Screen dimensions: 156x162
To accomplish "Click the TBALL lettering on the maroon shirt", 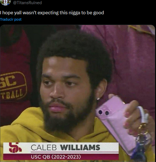I will click(x=12, y=95).
